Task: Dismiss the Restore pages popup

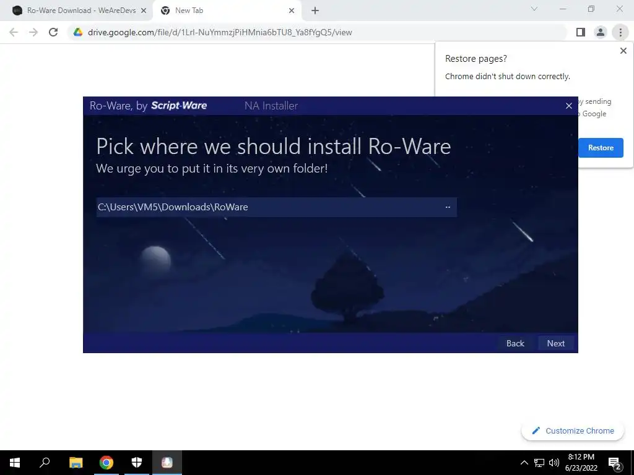Action: tap(623, 51)
